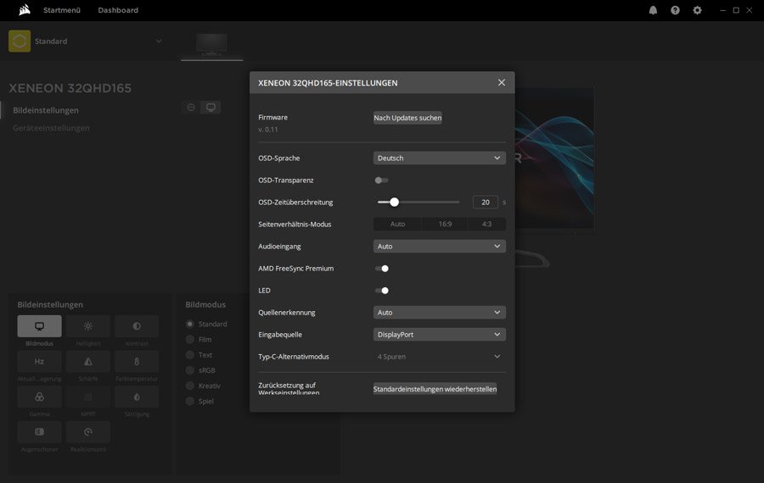764x483 pixels.
Task: Close the XENEON 32QHD165 settings dialog
Action: 502,83
